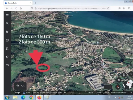The image size is (133, 100).
Task: Draw a line or shape tool
Action: (23, 86)
